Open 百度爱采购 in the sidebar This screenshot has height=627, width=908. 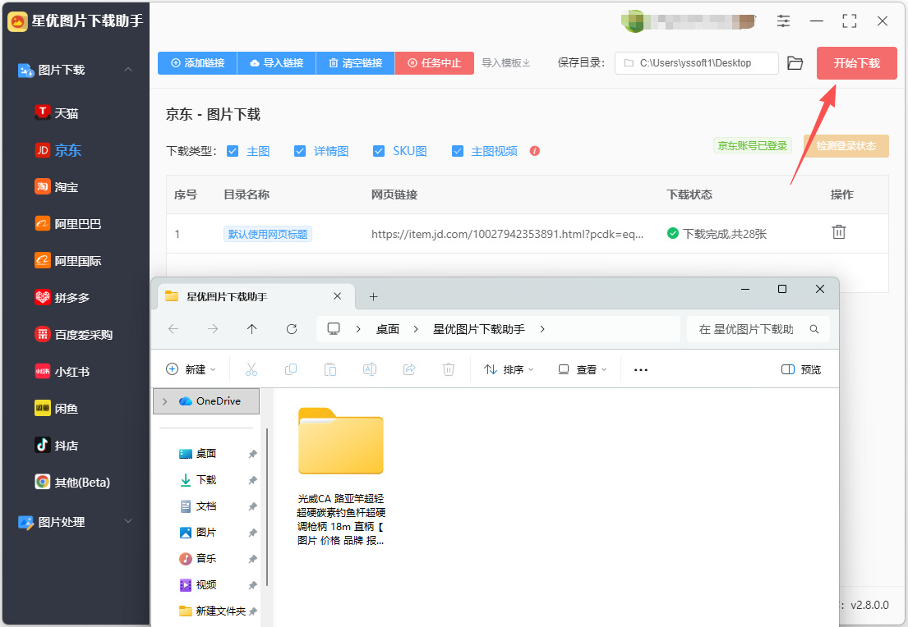tap(73, 334)
